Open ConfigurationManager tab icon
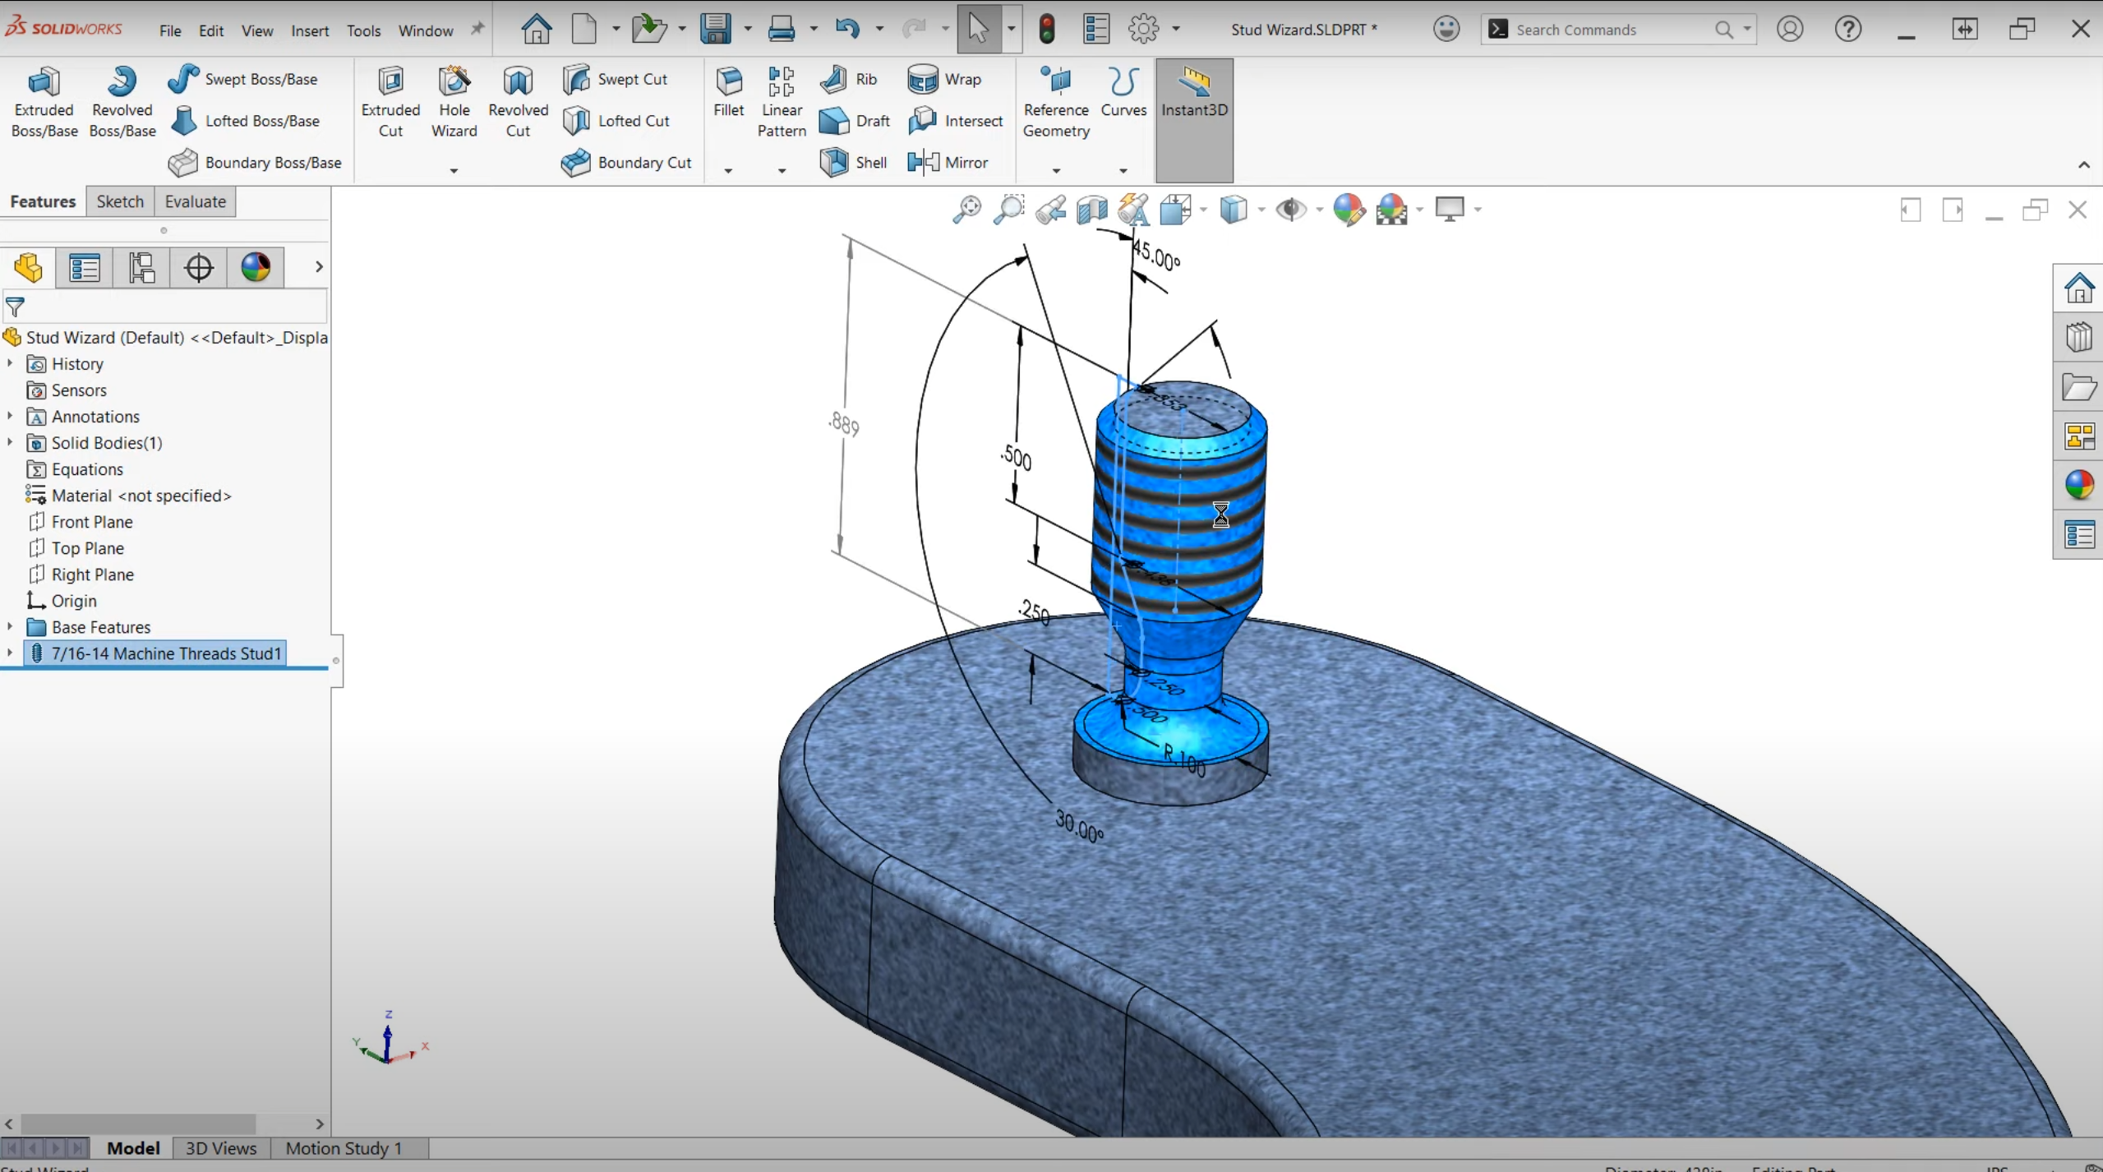 (141, 267)
